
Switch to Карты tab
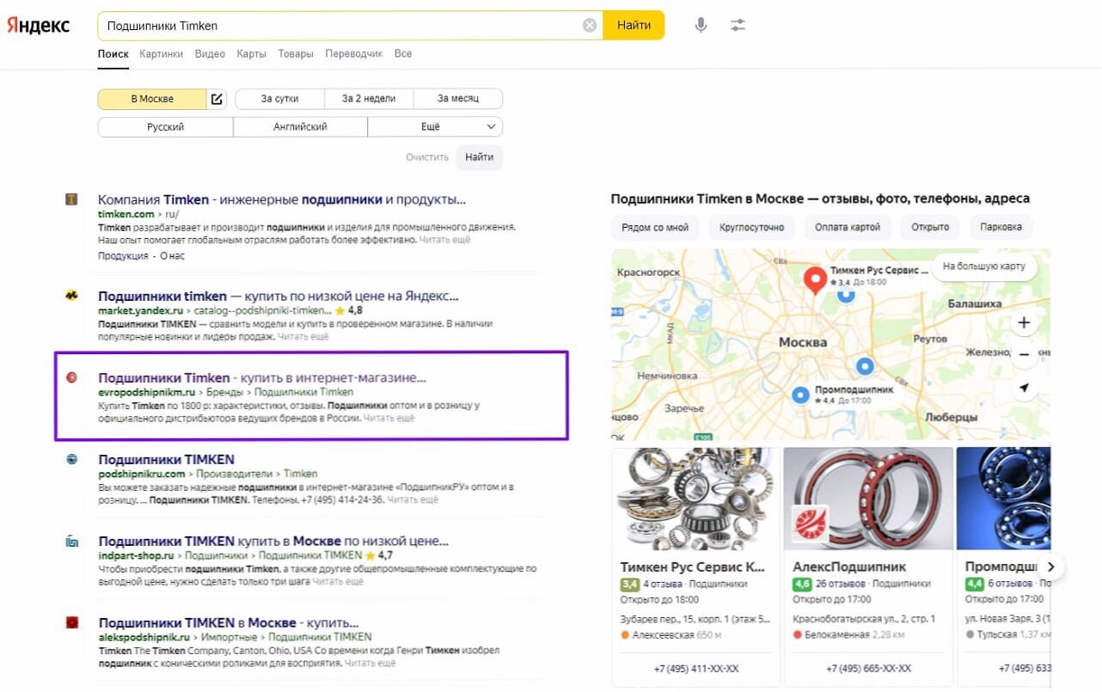point(251,53)
